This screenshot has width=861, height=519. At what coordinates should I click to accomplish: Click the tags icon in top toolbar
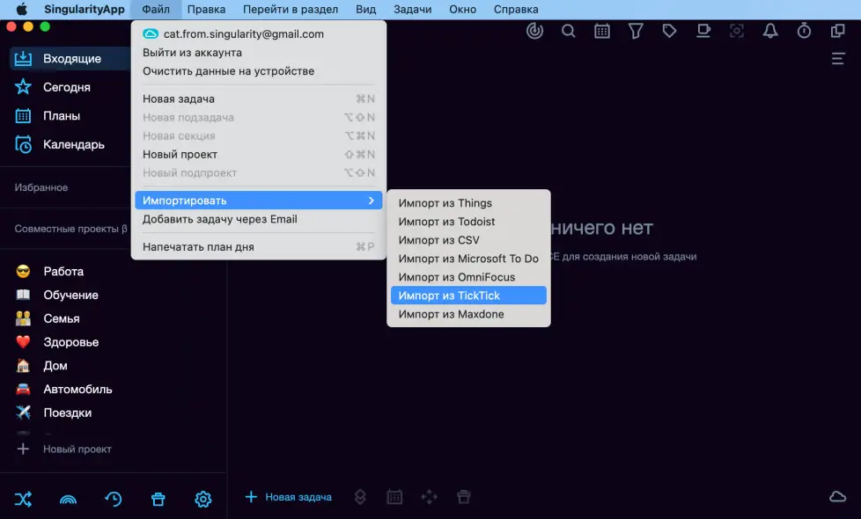click(669, 31)
